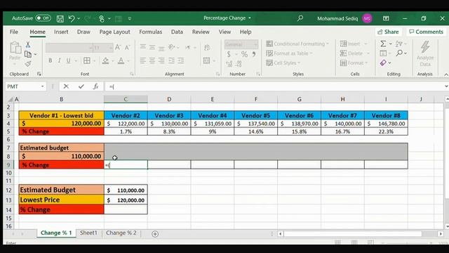
Task: Click the Decrease Font Size icon
Action: coord(127,47)
